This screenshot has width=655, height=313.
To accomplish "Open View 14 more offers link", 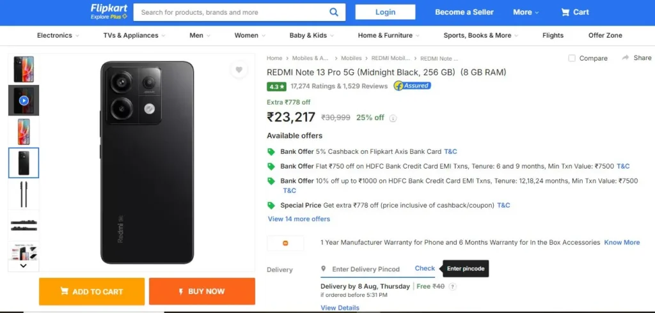I will [299, 218].
